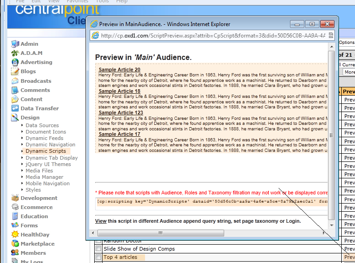Click the Advertising icon in sidebar

[15, 62]
